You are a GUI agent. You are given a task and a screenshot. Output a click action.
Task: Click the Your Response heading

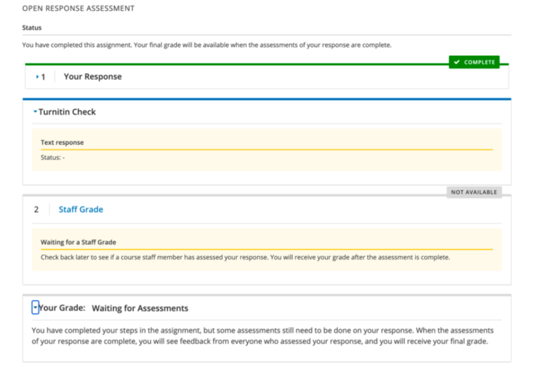point(93,76)
